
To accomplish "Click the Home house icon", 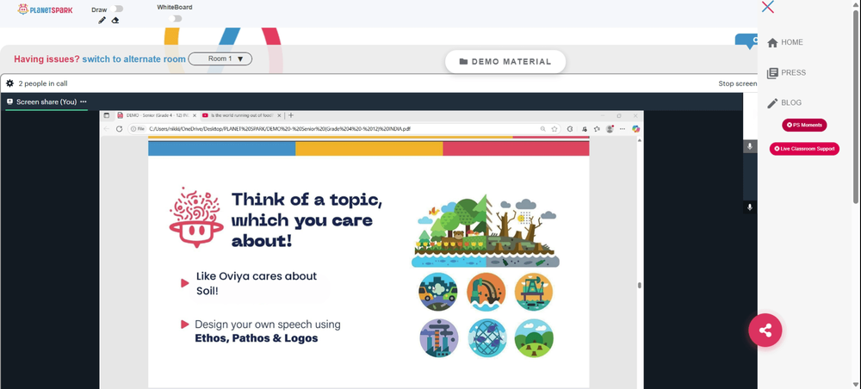I will tap(772, 43).
